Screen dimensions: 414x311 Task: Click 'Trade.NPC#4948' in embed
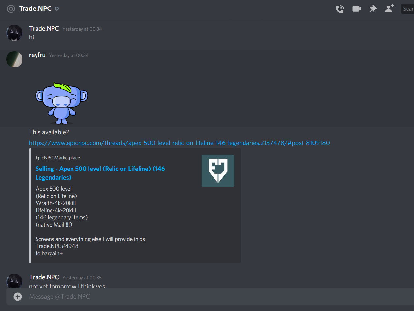coord(57,246)
